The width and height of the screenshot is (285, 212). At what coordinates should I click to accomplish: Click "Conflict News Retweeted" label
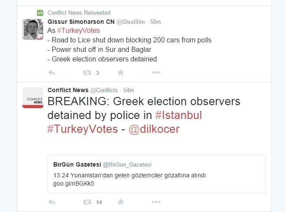79,13
